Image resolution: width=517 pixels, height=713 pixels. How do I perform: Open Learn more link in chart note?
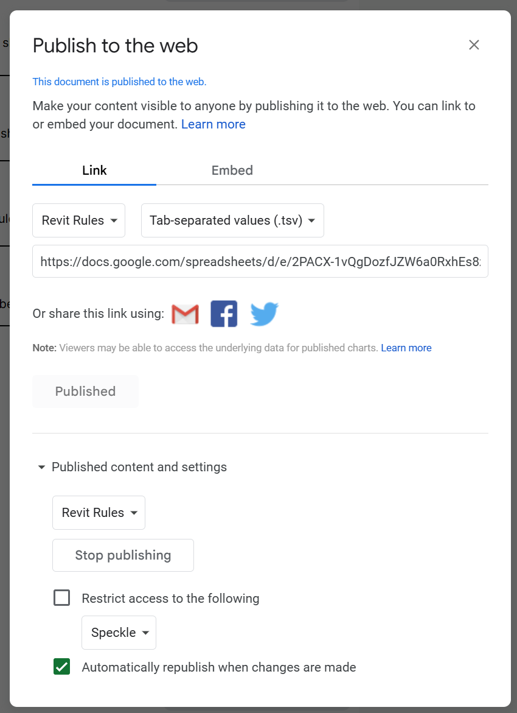(406, 348)
